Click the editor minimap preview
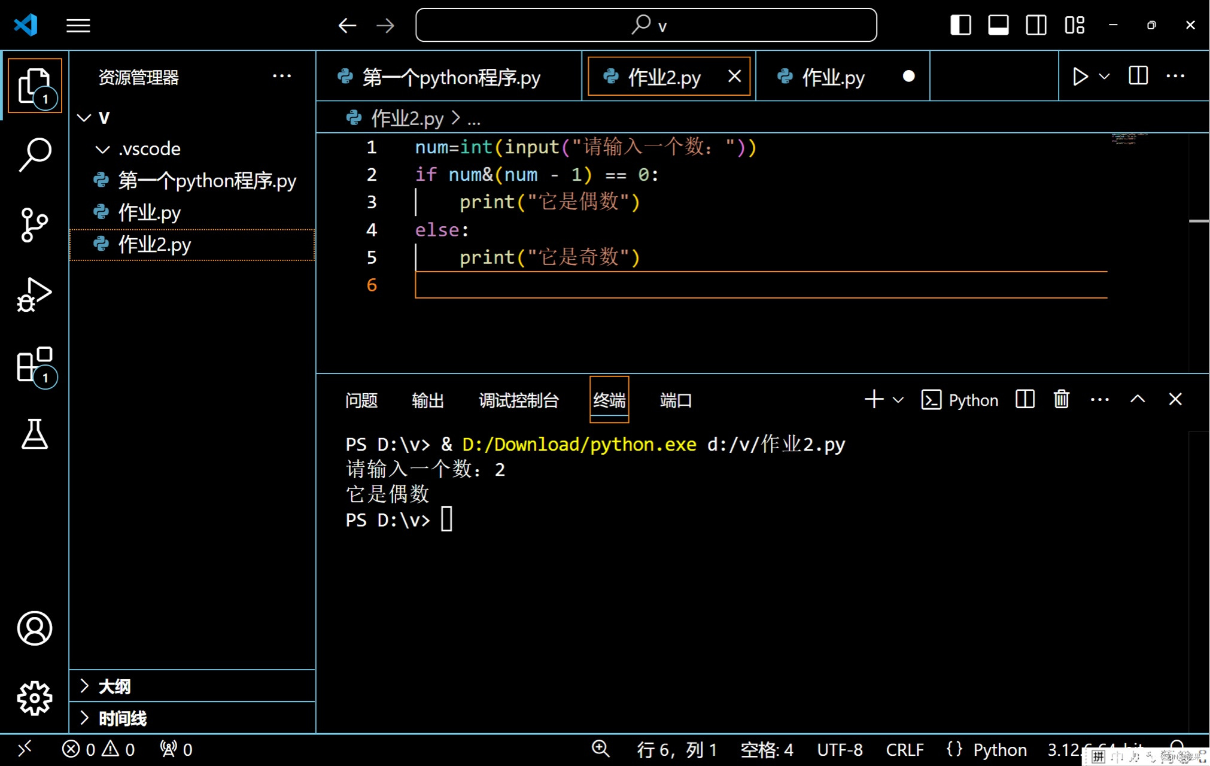Image resolution: width=1210 pixels, height=766 pixels. [x=1129, y=139]
